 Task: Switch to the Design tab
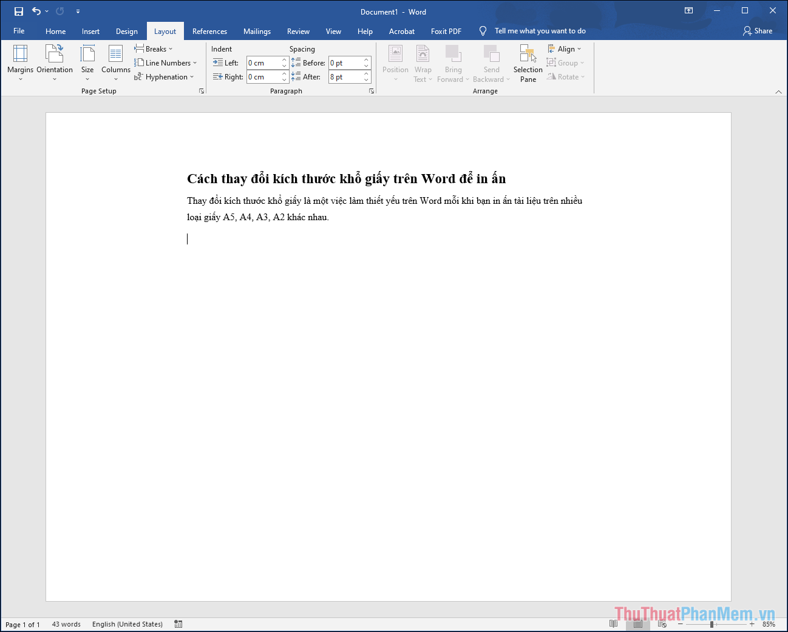(x=127, y=32)
